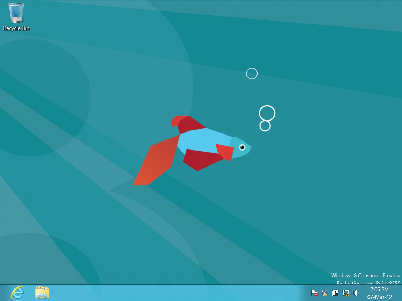The height and width of the screenshot is (301, 402).
Task: Open File Explorer from the taskbar
Action: [x=42, y=293]
